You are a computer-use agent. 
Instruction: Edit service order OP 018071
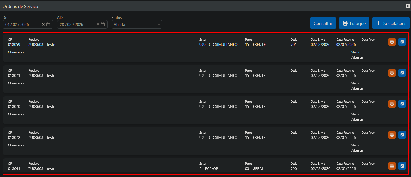pyautogui.click(x=402, y=73)
